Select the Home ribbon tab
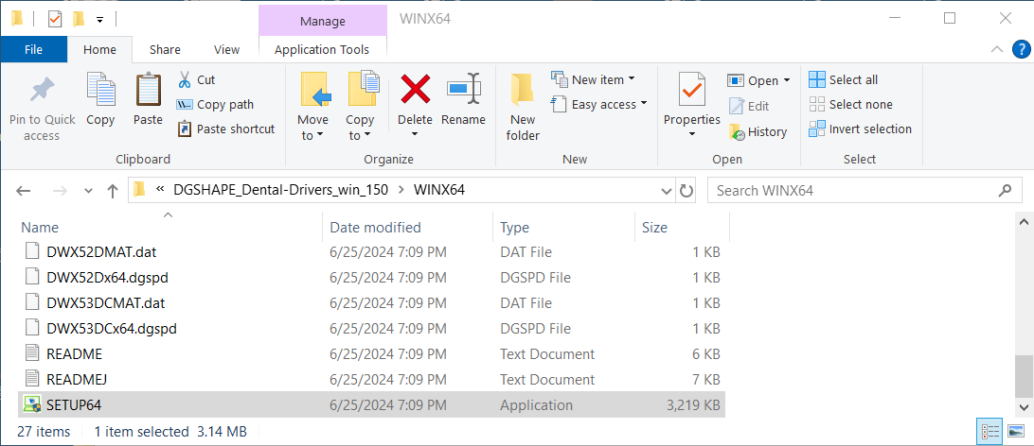The width and height of the screenshot is (1034, 446). coord(99,49)
